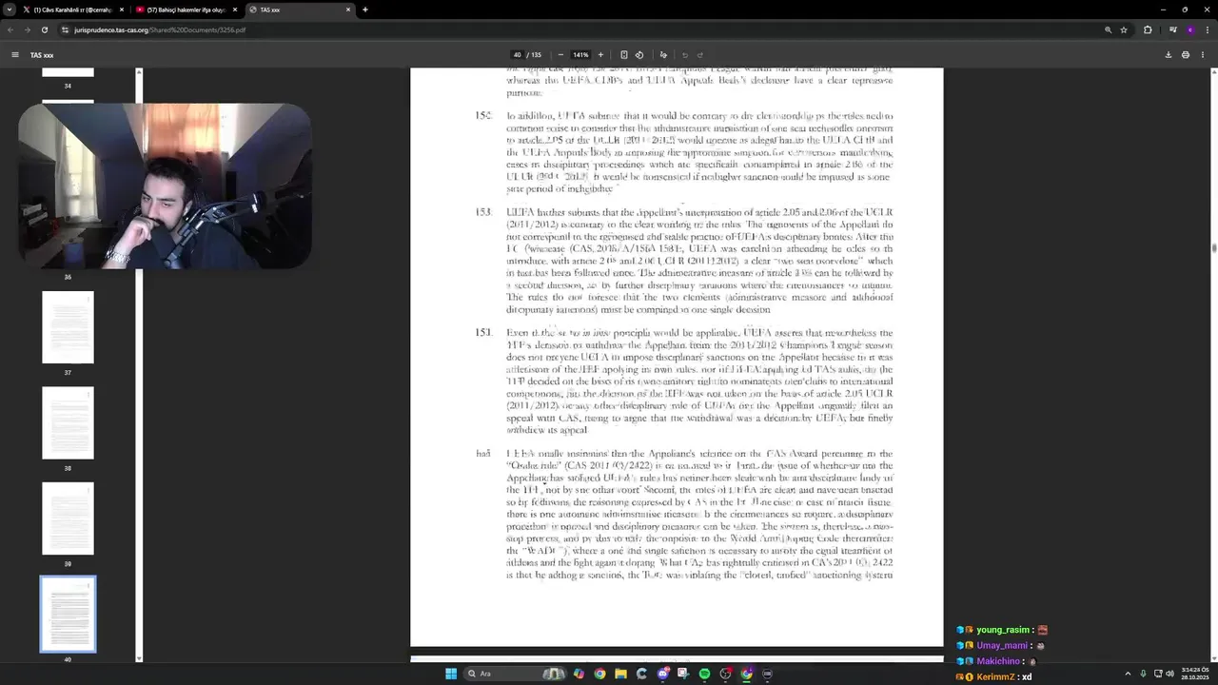This screenshot has width=1218, height=685.
Task: Open Copilot from the taskbar
Action: point(579,674)
